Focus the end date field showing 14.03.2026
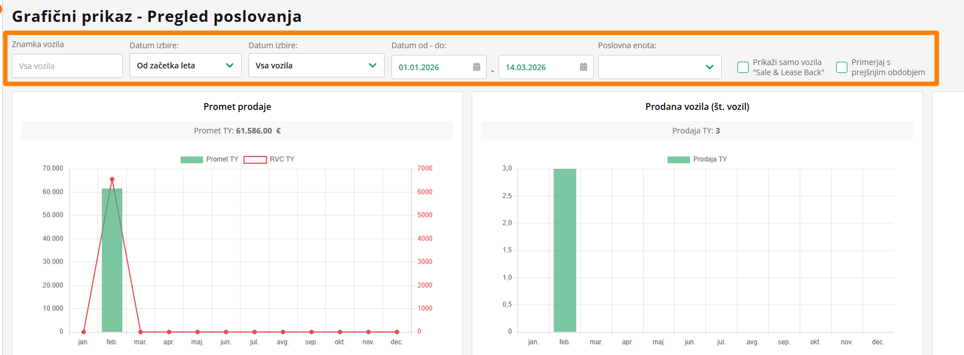 pyautogui.click(x=536, y=67)
